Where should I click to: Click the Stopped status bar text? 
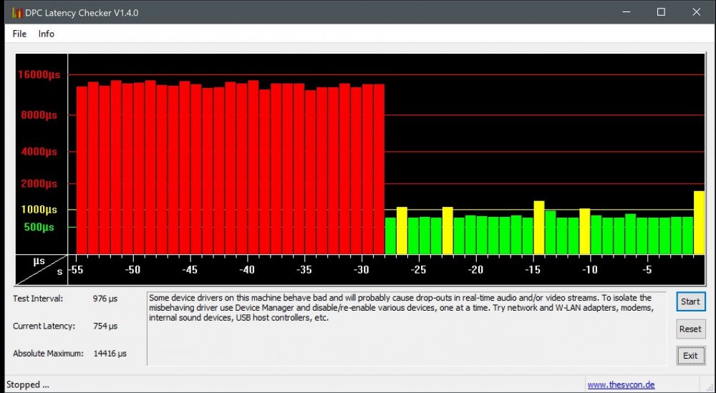pos(28,385)
